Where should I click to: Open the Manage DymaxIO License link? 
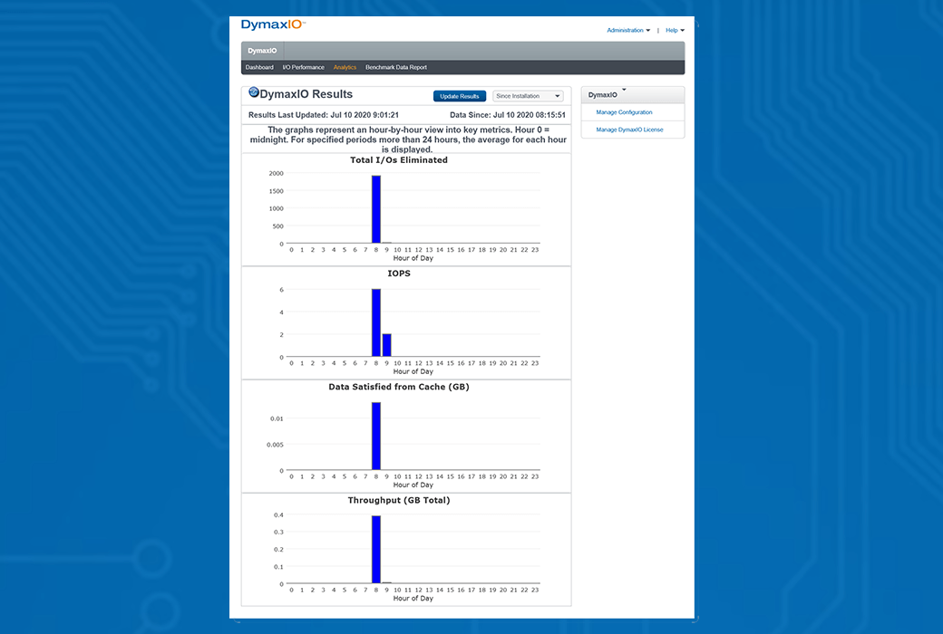[629, 130]
